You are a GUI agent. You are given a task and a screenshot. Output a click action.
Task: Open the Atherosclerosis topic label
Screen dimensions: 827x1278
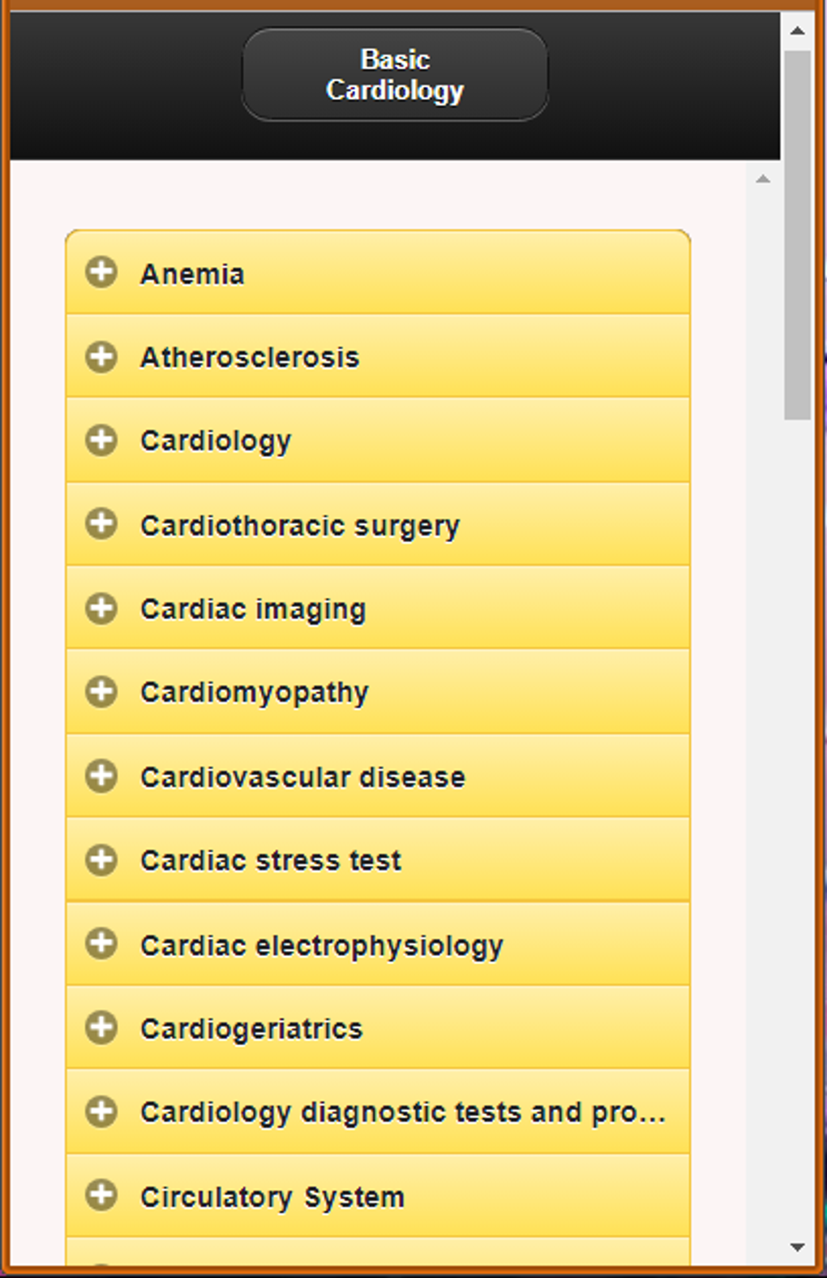[x=250, y=357]
